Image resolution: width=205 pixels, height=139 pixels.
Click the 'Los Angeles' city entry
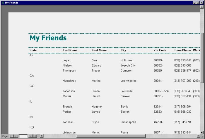(x=128, y=81)
